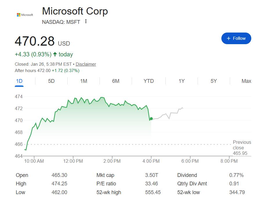Click the P/E ratio label
Screen dimensions: 253x197
(x=106, y=184)
